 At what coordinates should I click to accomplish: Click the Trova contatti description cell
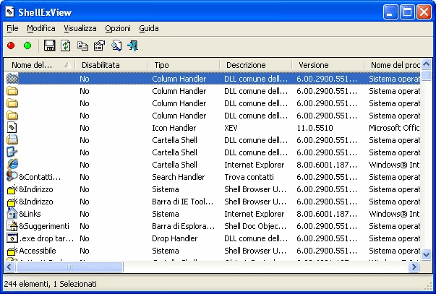249,177
